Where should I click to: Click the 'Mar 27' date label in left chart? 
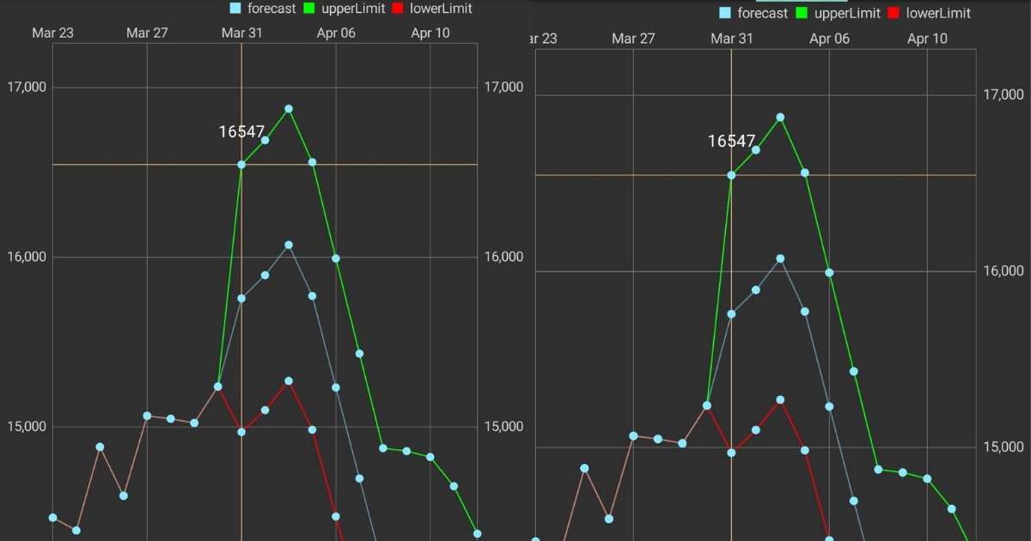147,33
